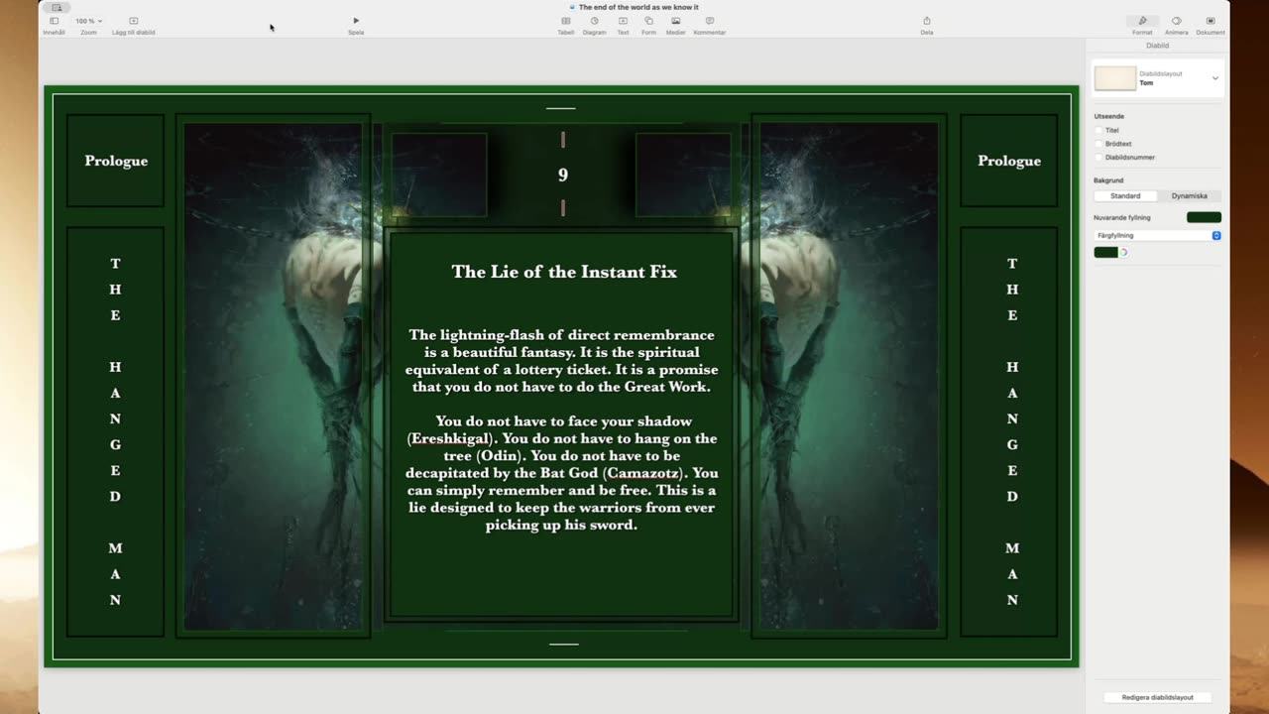Open the Medier media icon
Viewport: 1269px width, 714px height.
coord(675,21)
